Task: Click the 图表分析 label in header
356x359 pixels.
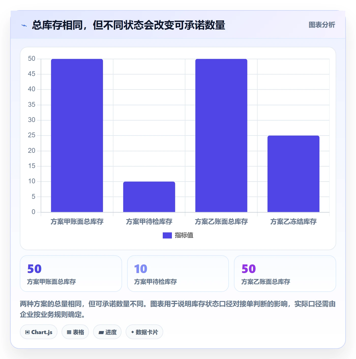Action: tap(322, 25)
